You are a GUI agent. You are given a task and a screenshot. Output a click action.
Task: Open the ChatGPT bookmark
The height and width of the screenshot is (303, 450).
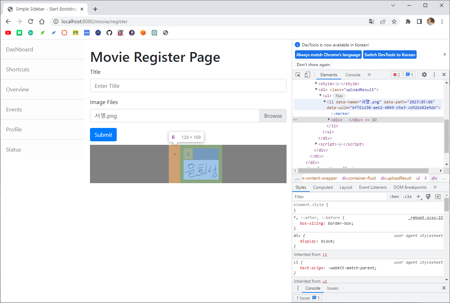pos(154,33)
